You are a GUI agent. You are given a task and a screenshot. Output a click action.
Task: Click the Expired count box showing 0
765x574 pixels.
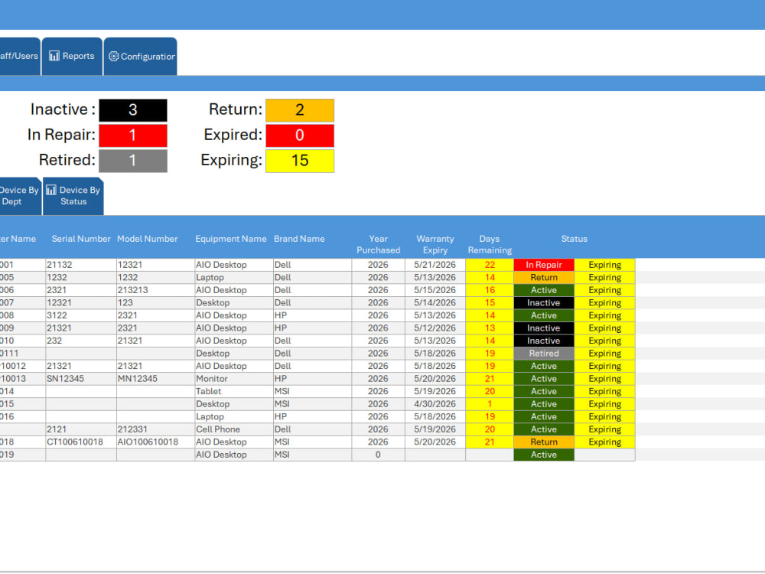[300, 135]
